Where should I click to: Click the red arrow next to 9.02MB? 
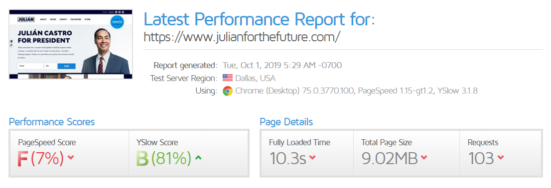pos(424,158)
